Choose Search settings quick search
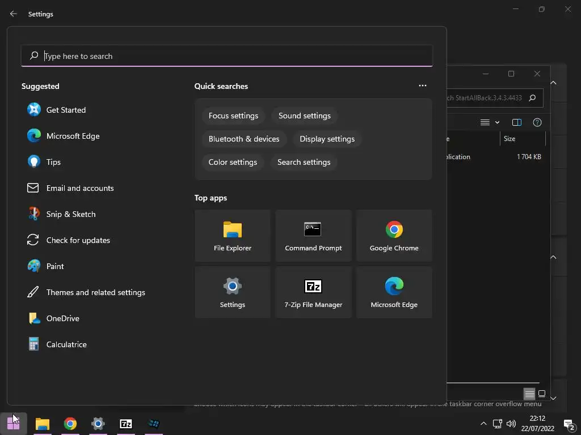581x435 pixels. pyautogui.click(x=304, y=163)
